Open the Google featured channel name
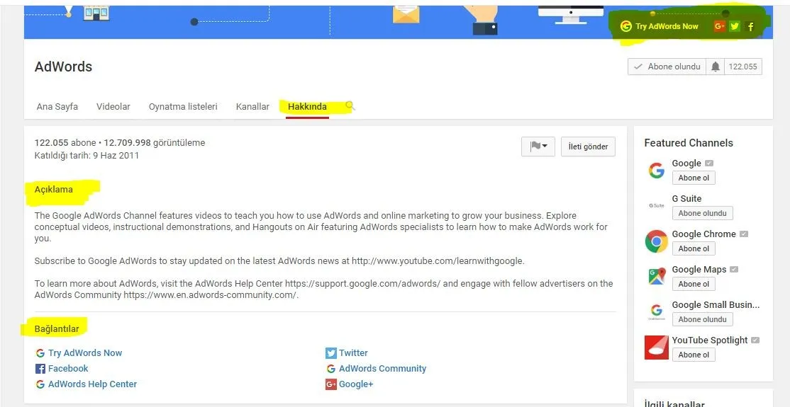790x407 pixels. tap(686, 164)
